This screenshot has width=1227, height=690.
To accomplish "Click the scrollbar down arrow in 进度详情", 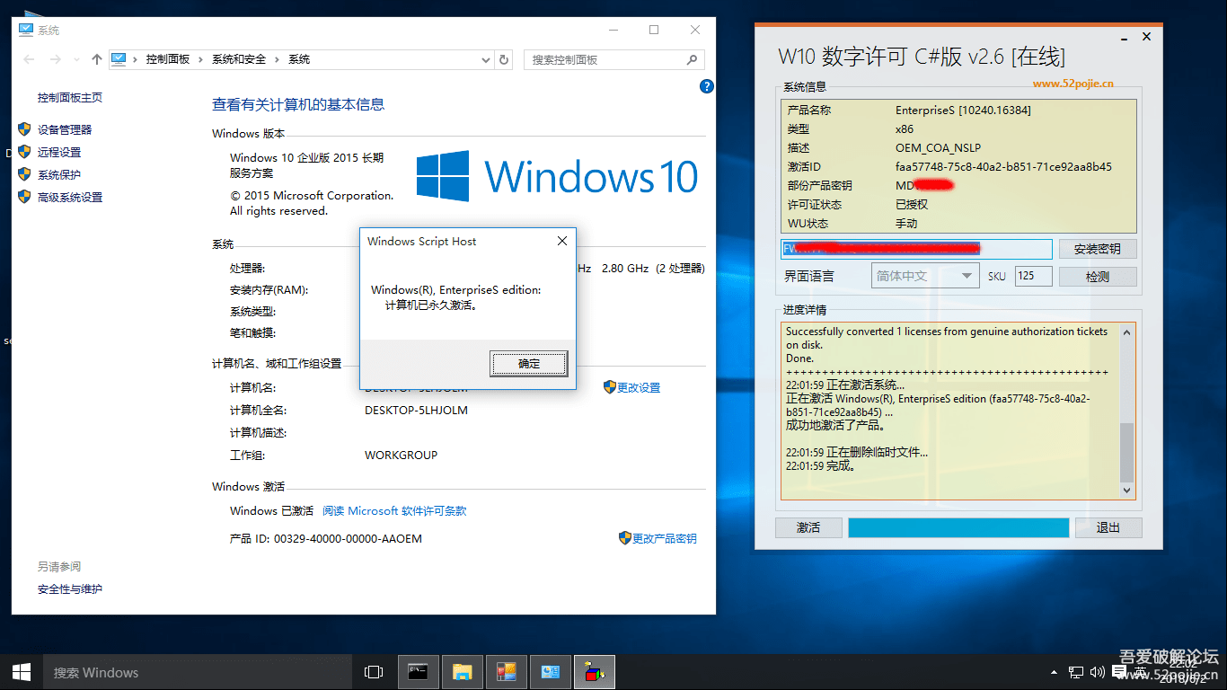I will click(x=1127, y=491).
